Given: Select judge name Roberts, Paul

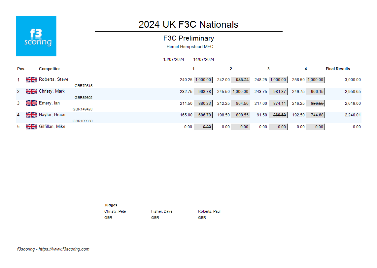Looking at the screenshot, I should (209, 211).
